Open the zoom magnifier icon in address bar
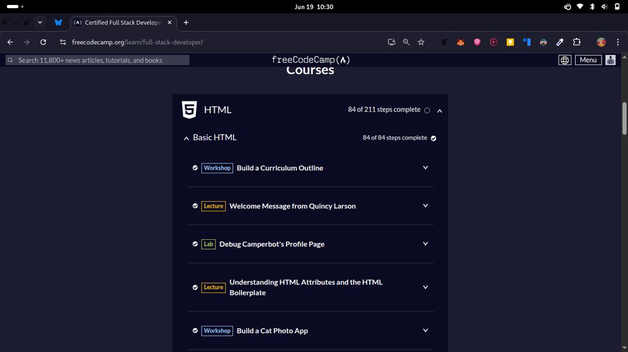This screenshot has height=352, width=628. 406,42
